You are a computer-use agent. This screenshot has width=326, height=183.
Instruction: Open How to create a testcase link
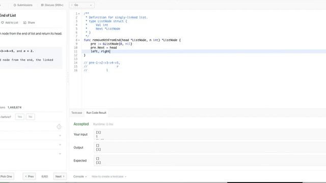pyautogui.click(x=109, y=176)
